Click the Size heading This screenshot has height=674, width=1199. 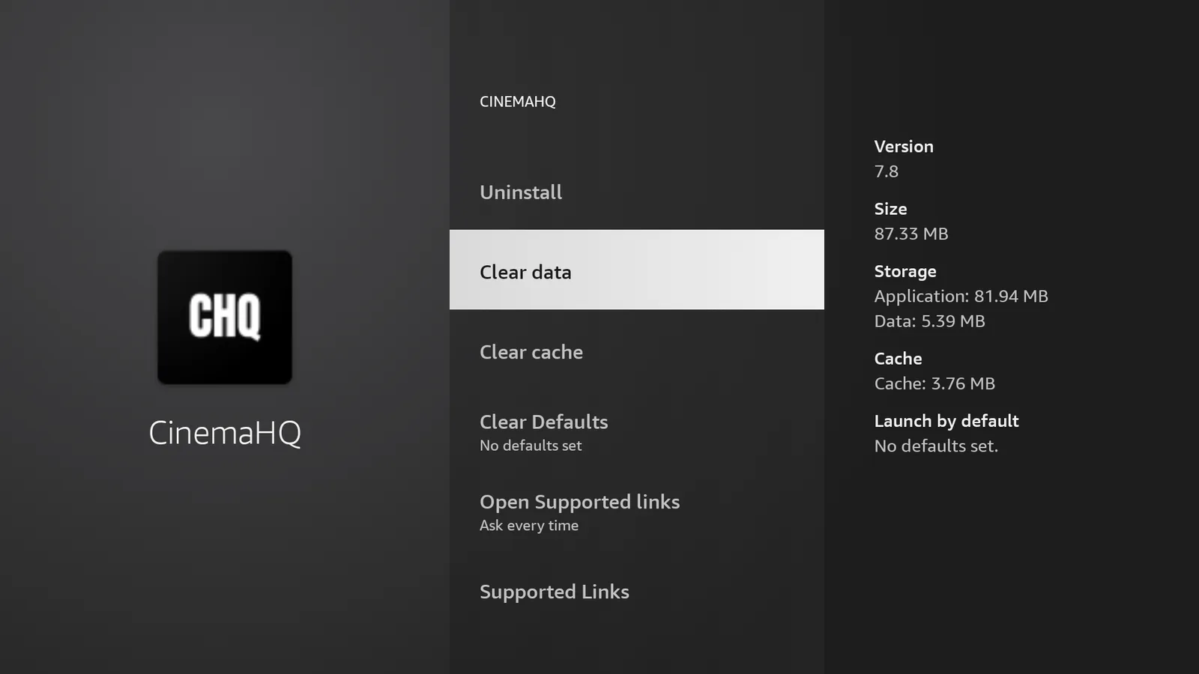pos(890,209)
